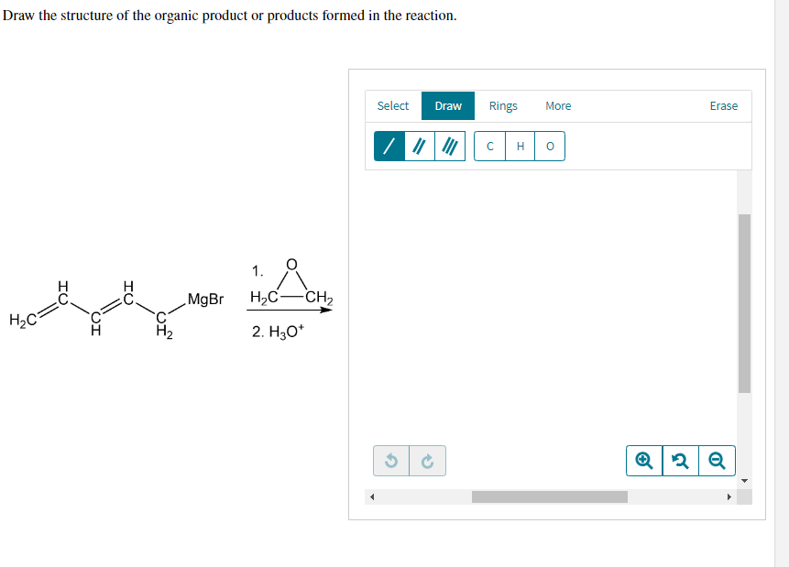Switch to the Select tab
This screenshot has height=567, width=789.
tap(393, 105)
